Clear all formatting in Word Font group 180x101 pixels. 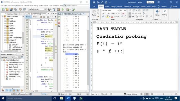123,13
